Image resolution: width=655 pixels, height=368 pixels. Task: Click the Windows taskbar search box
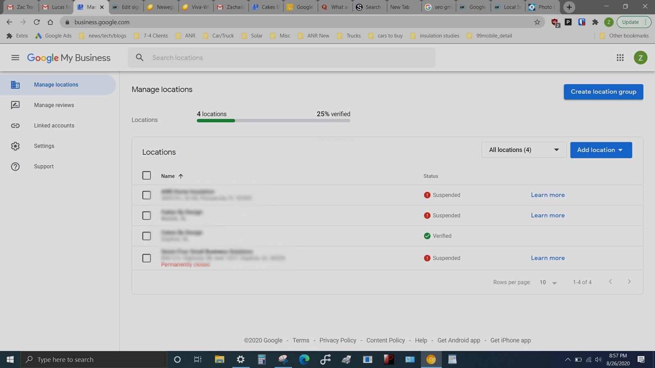(x=94, y=359)
